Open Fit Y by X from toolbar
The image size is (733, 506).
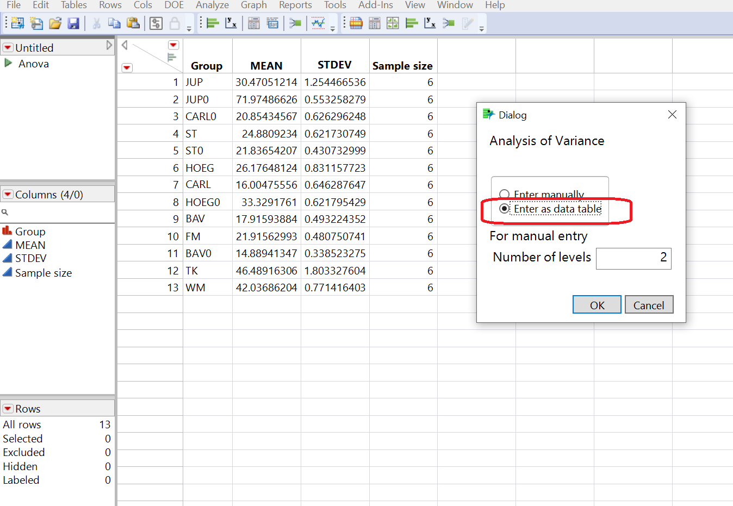click(230, 23)
